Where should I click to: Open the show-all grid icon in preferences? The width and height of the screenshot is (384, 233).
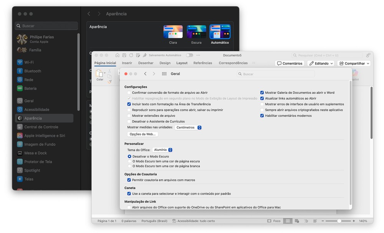[164, 74]
